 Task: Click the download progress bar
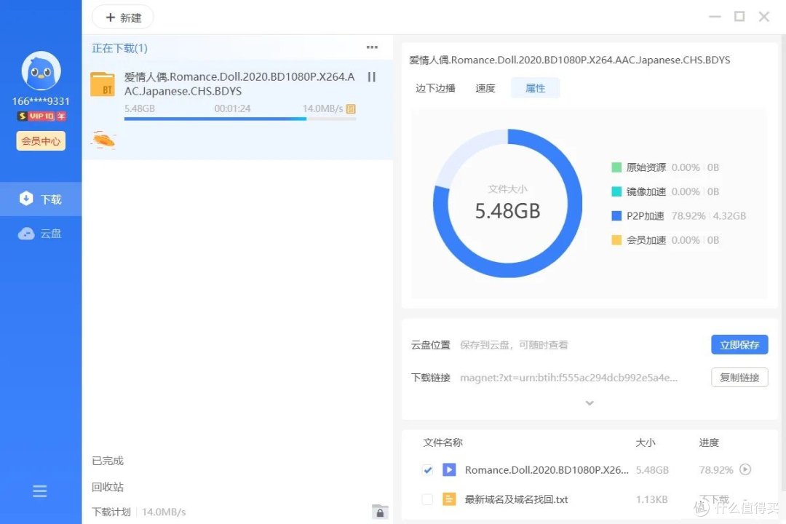[x=240, y=119]
